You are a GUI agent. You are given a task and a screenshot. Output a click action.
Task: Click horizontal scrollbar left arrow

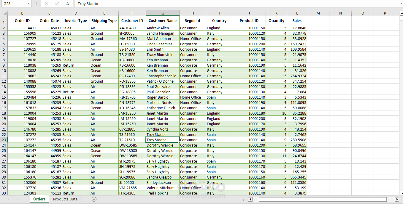tap(250, 199)
